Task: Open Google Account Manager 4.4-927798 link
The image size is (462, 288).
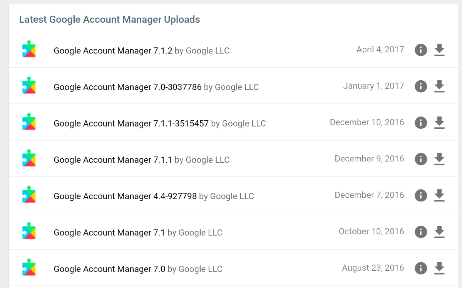Action: point(125,196)
